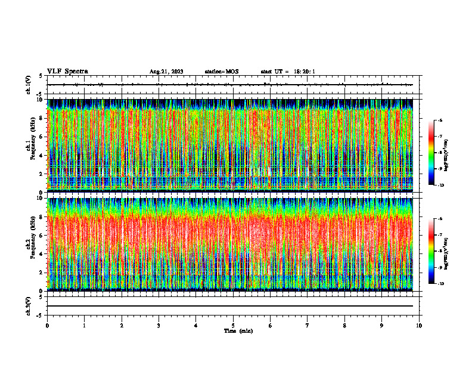Image resolution: width=472 pixels, height=365 pixels.
Task: Click the time axis tick label '8'
Action: point(344,326)
